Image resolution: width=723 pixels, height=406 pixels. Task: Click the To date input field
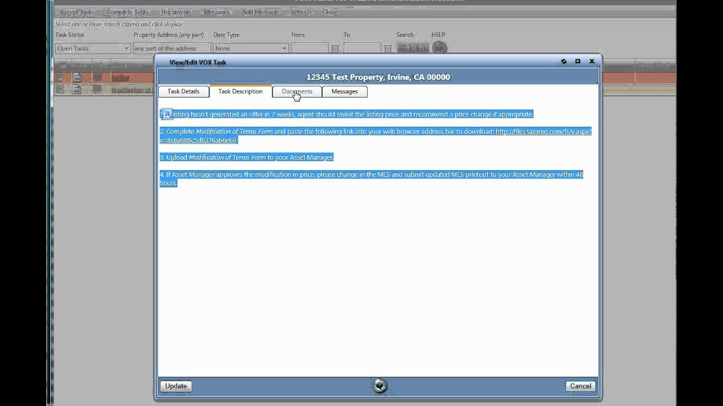(362, 48)
